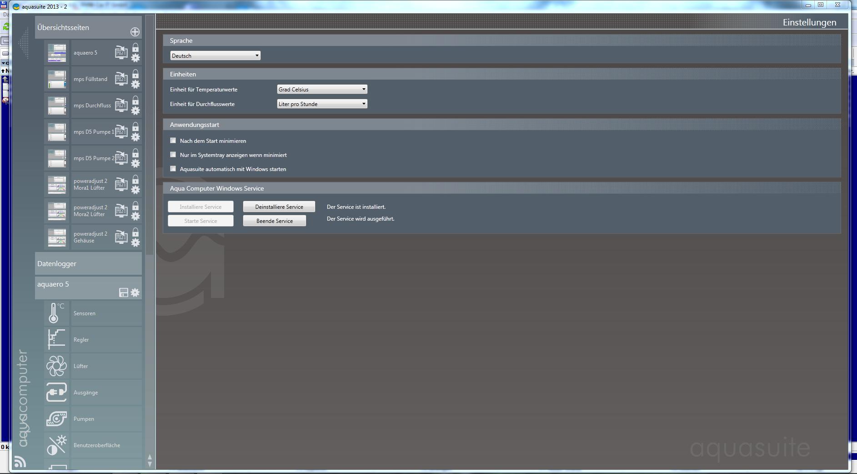Open settings gear for poweradjust 2 Mora2 Lüfter

pyautogui.click(x=135, y=216)
